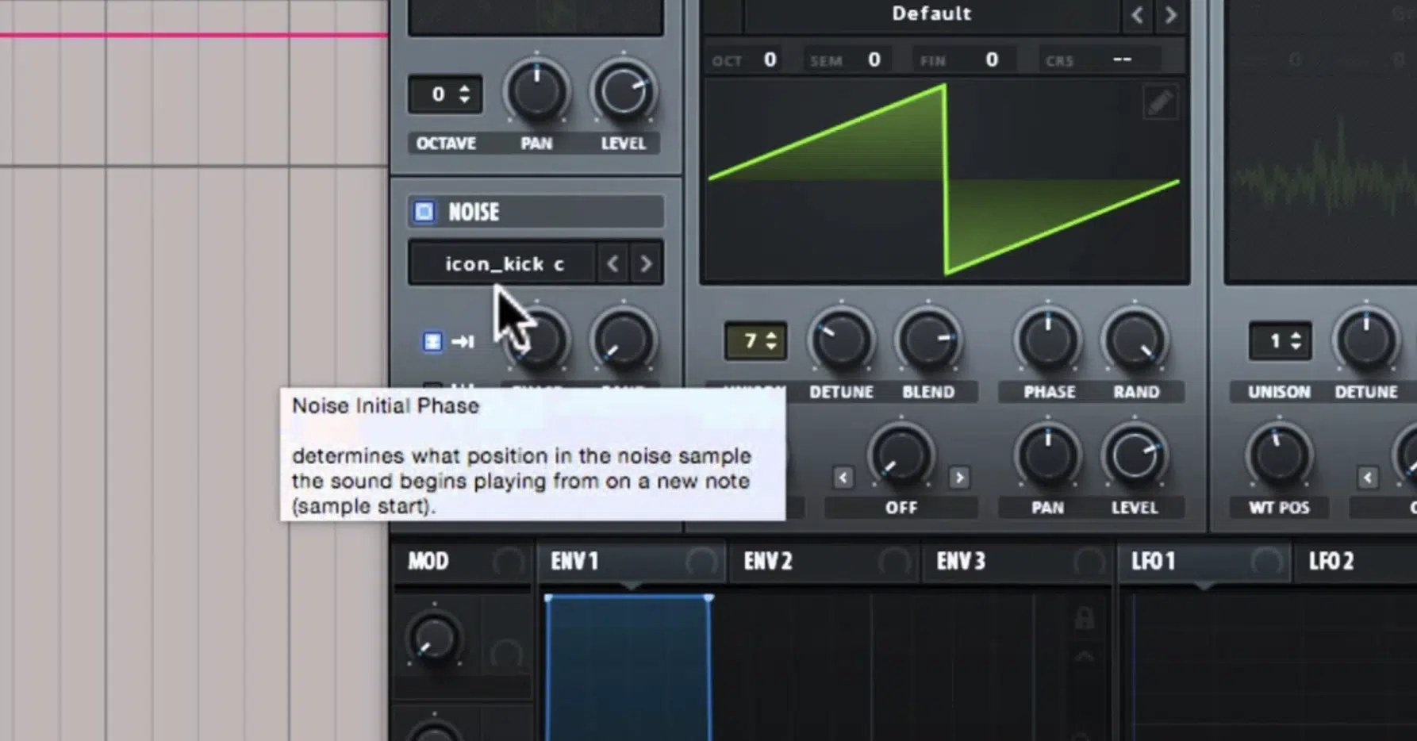
Task: Switch to the MOD tab
Action: [x=428, y=562]
